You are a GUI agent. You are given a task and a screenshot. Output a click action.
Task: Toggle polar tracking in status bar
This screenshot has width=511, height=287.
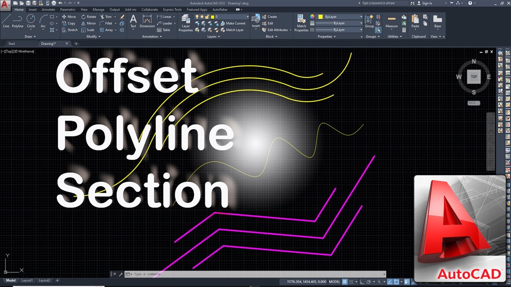368,281
